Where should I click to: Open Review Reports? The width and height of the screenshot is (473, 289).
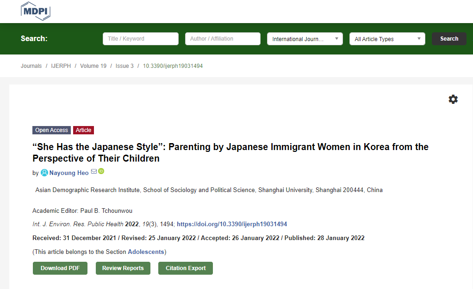(x=123, y=268)
